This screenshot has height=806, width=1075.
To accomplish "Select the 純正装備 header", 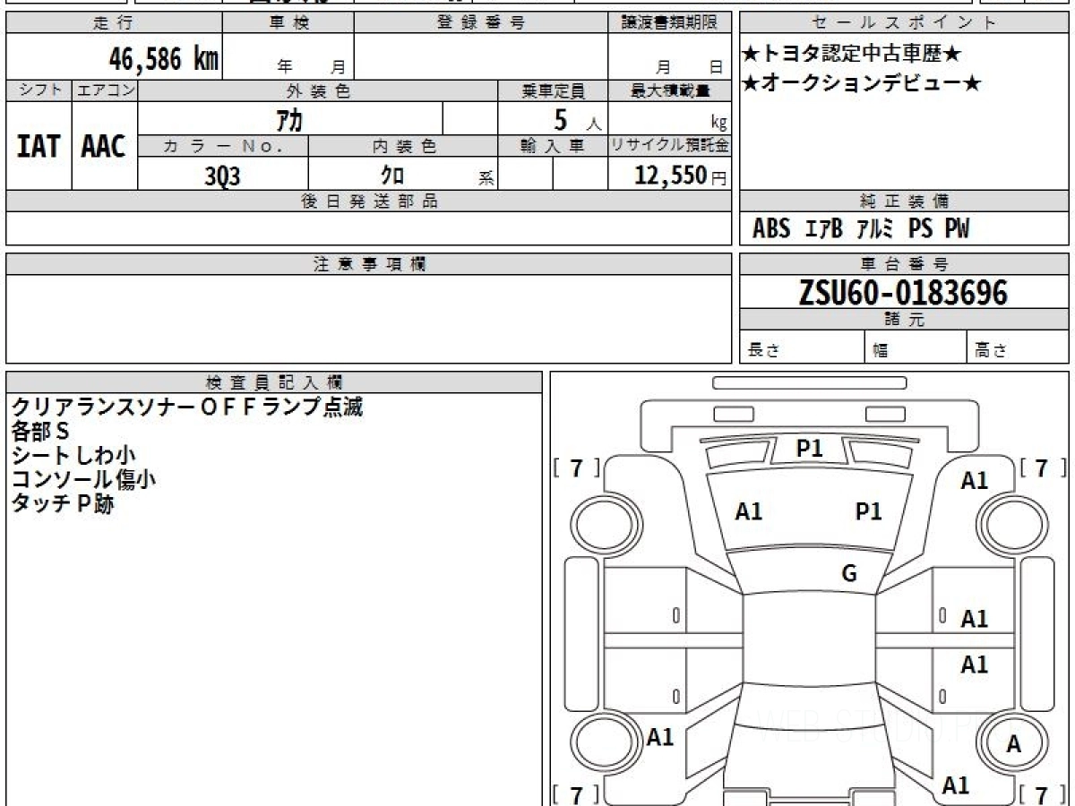I will 904,202.
